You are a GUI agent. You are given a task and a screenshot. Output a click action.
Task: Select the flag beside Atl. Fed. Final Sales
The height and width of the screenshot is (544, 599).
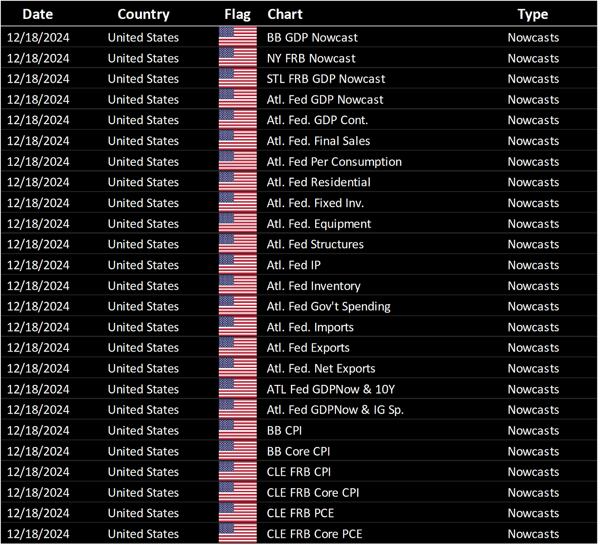(x=238, y=140)
